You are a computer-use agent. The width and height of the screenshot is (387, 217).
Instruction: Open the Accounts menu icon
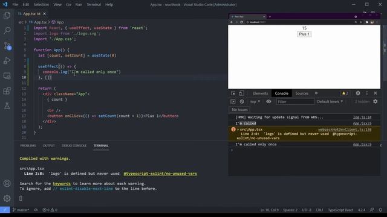tap(7, 183)
